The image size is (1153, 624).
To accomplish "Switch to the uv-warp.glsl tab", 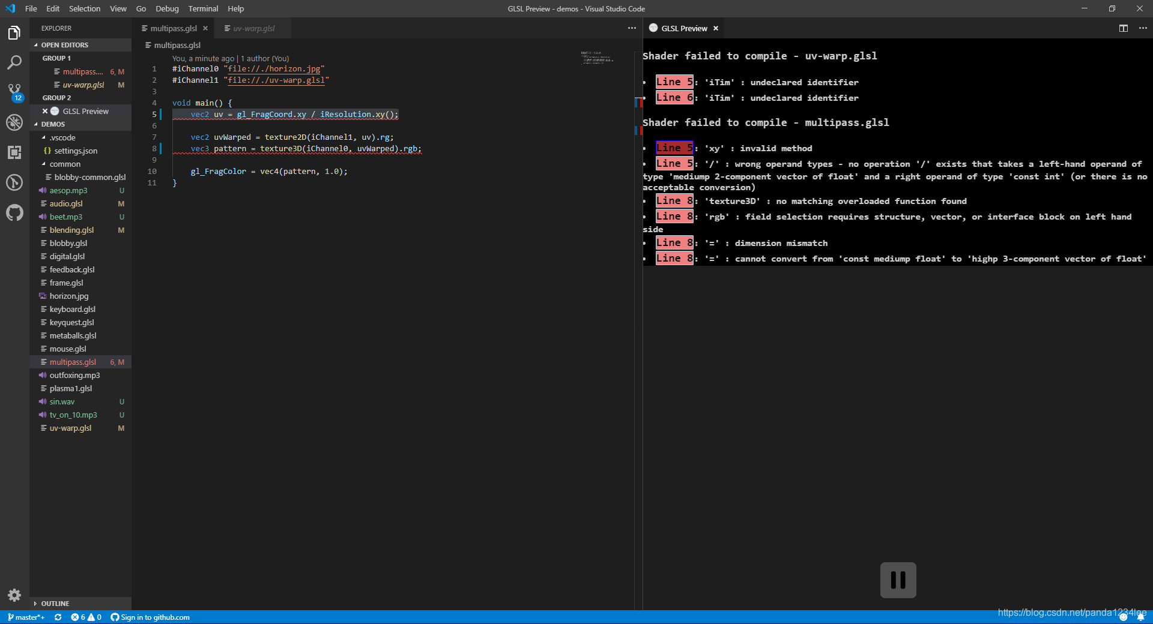I will [253, 28].
